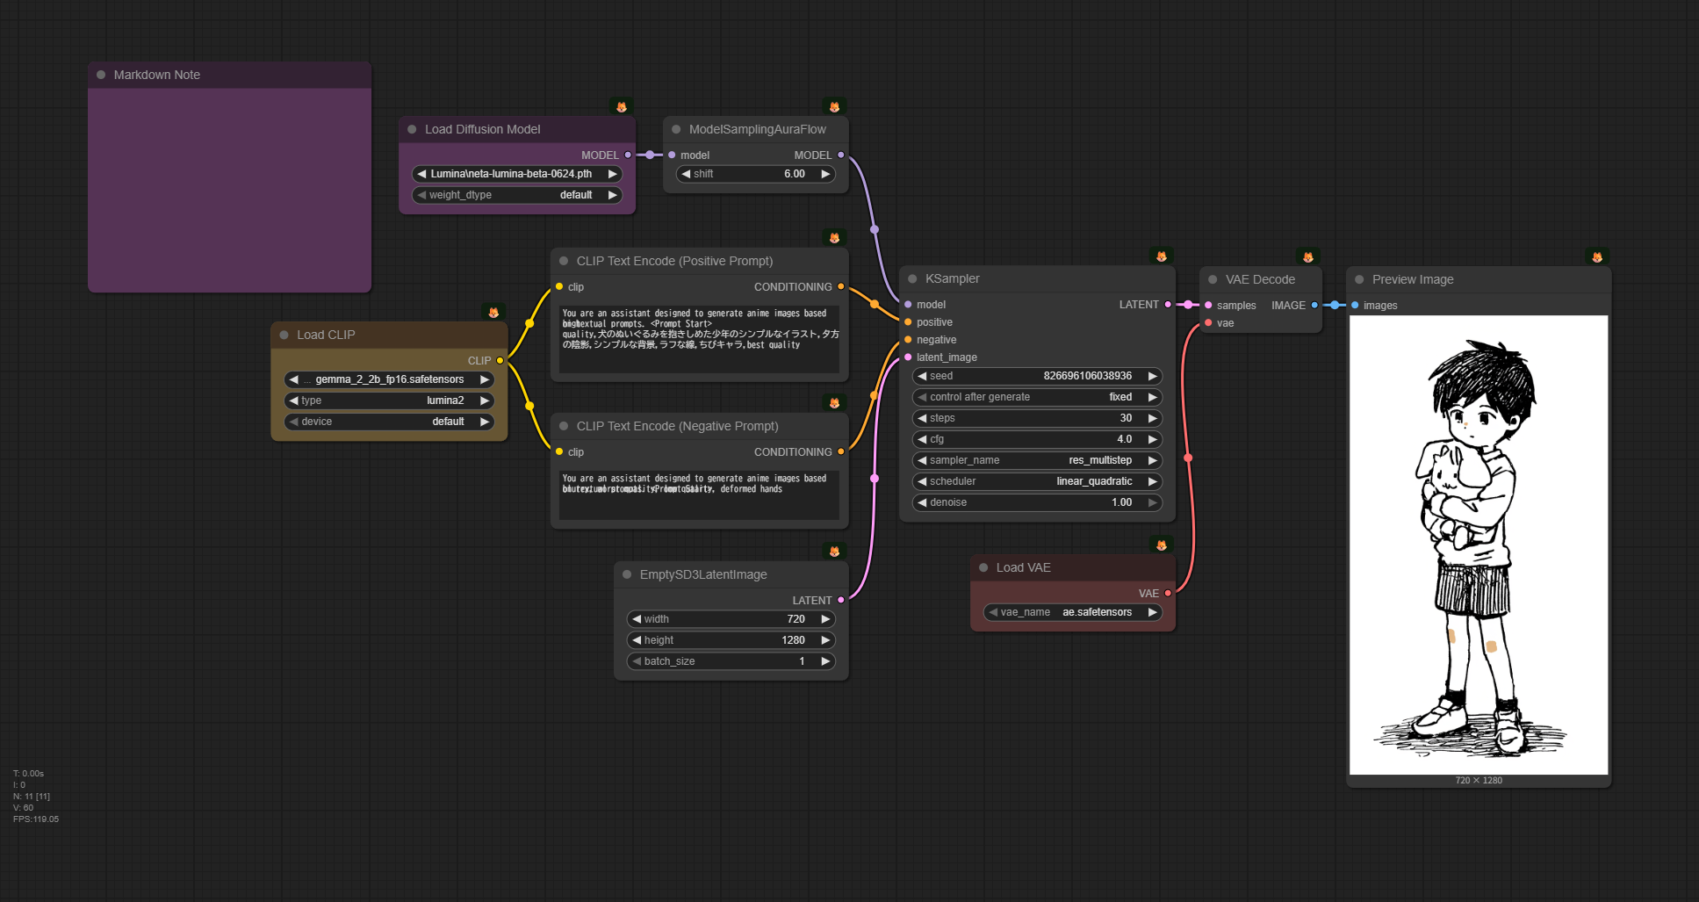This screenshot has width=1699, height=902.
Task: Open the CLIP type dropdown showing lumina2
Action: (389, 400)
